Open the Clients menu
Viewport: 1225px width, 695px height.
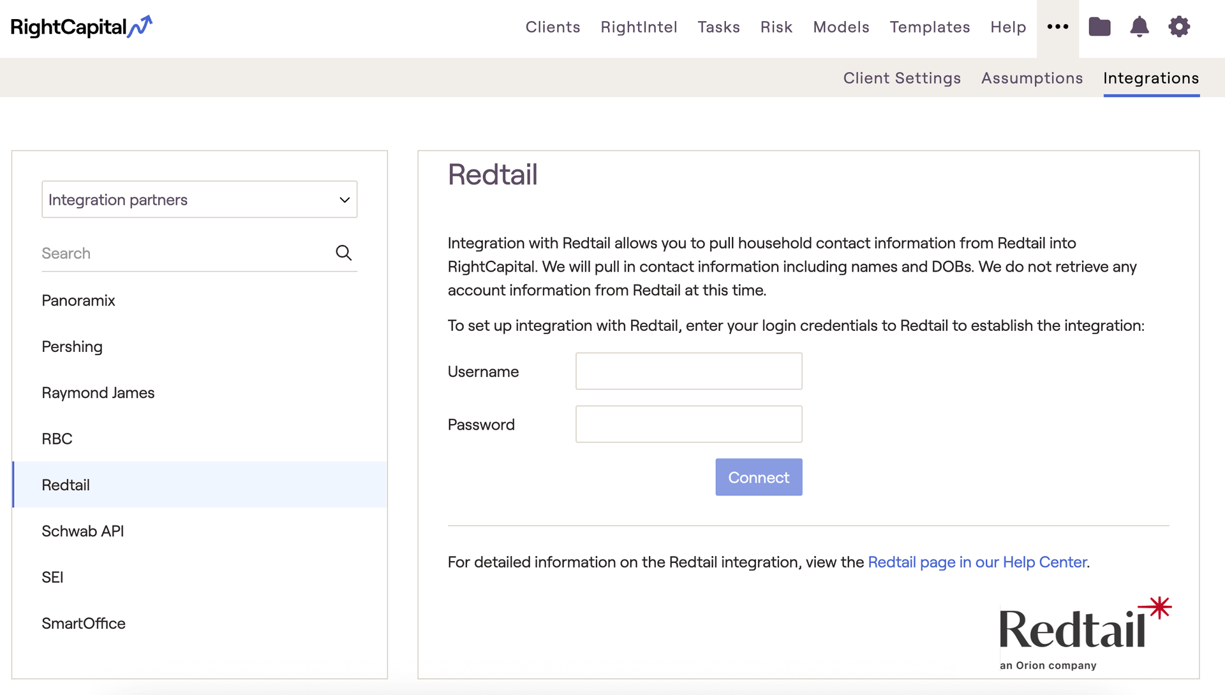click(553, 27)
